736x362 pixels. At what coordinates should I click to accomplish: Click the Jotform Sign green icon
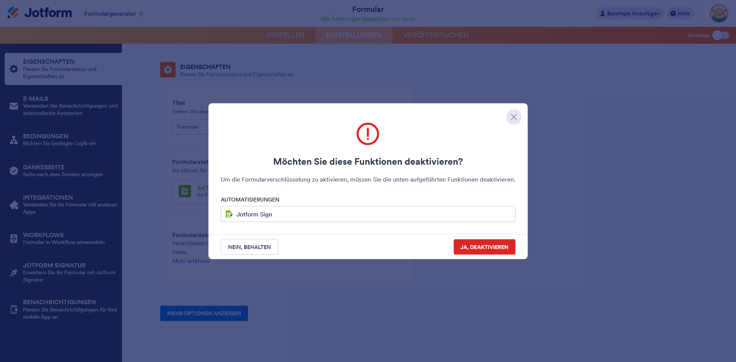coord(229,214)
